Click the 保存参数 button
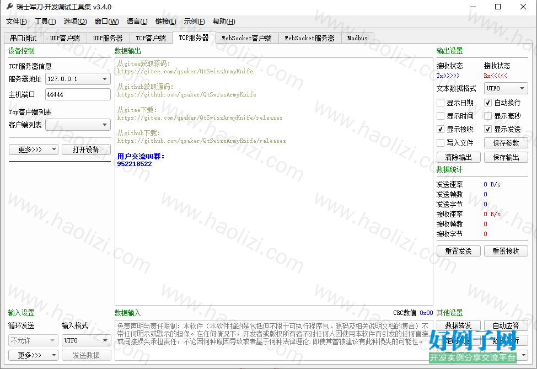 (506, 143)
